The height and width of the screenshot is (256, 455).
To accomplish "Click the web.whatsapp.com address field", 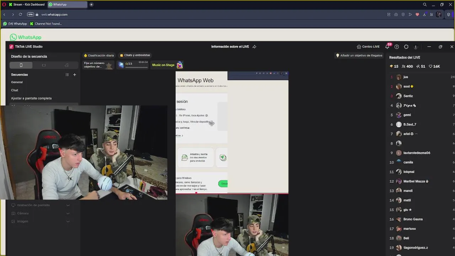I will click(x=54, y=15).
